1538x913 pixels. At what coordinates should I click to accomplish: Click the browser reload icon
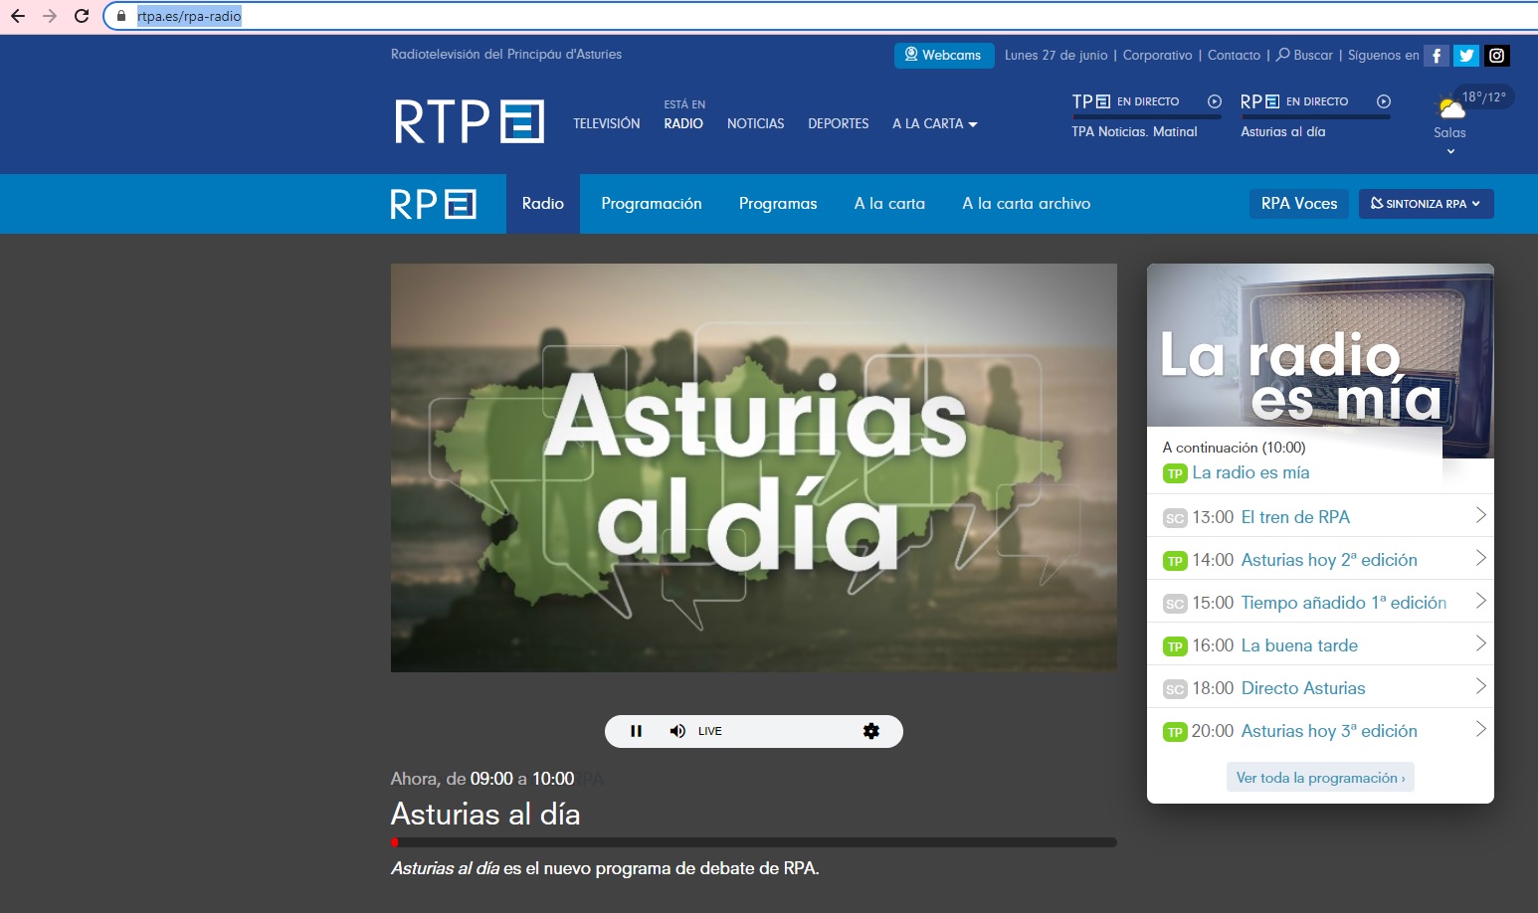click(82, 16)
